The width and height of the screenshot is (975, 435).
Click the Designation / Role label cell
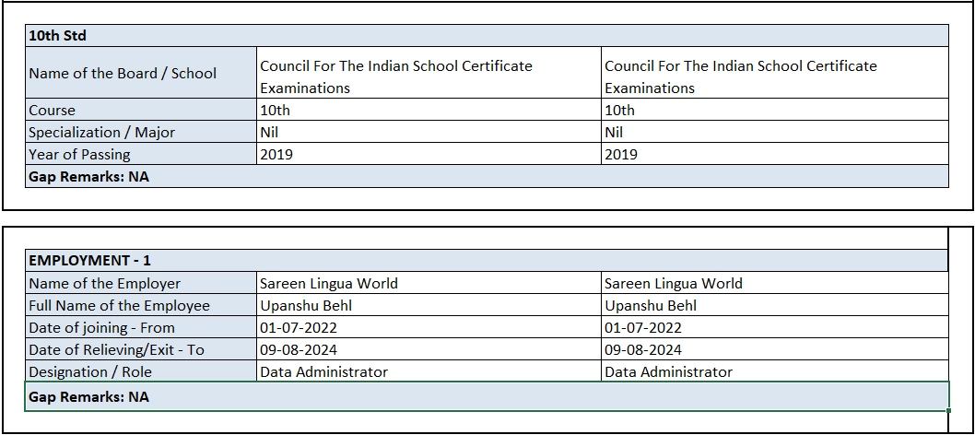pyautogui.click(x=90, y=372)
